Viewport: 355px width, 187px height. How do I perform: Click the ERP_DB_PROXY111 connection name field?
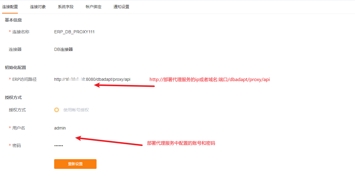pyautogui.click(x=74, y=32)
